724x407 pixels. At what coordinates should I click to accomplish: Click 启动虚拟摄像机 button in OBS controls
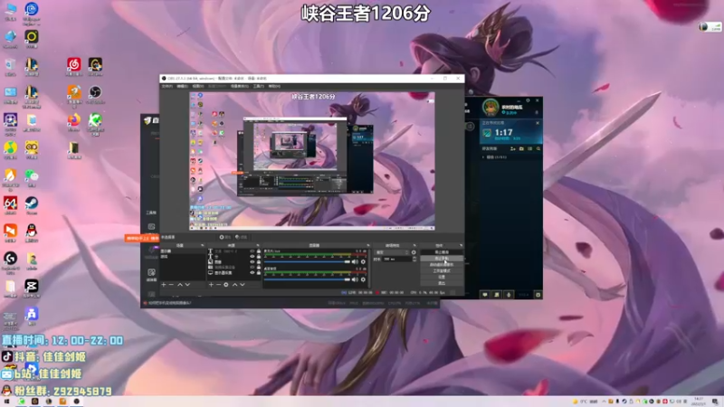point(442,265)
